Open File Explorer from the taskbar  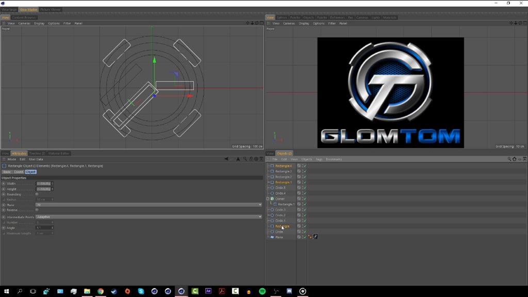[x=87, y=291]
